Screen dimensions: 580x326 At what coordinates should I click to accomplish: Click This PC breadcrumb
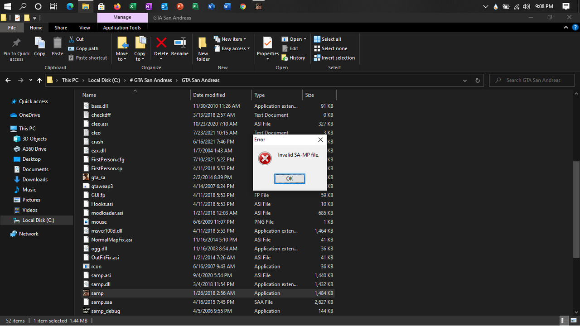pos(70,80)
